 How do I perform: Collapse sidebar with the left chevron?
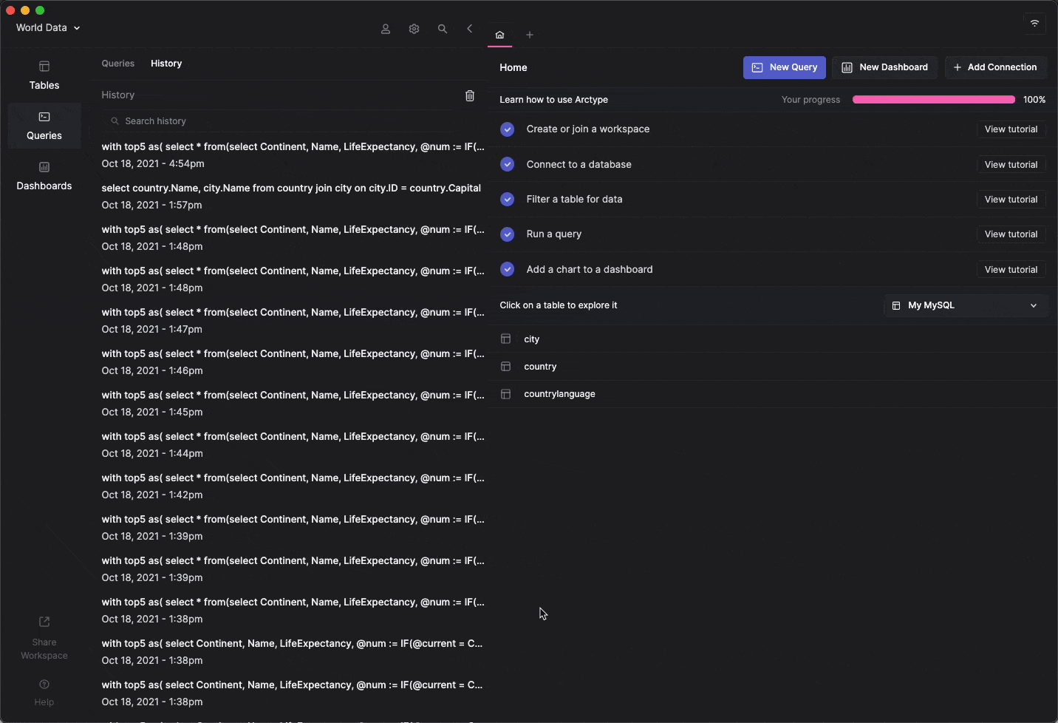(x=470, y=29)
